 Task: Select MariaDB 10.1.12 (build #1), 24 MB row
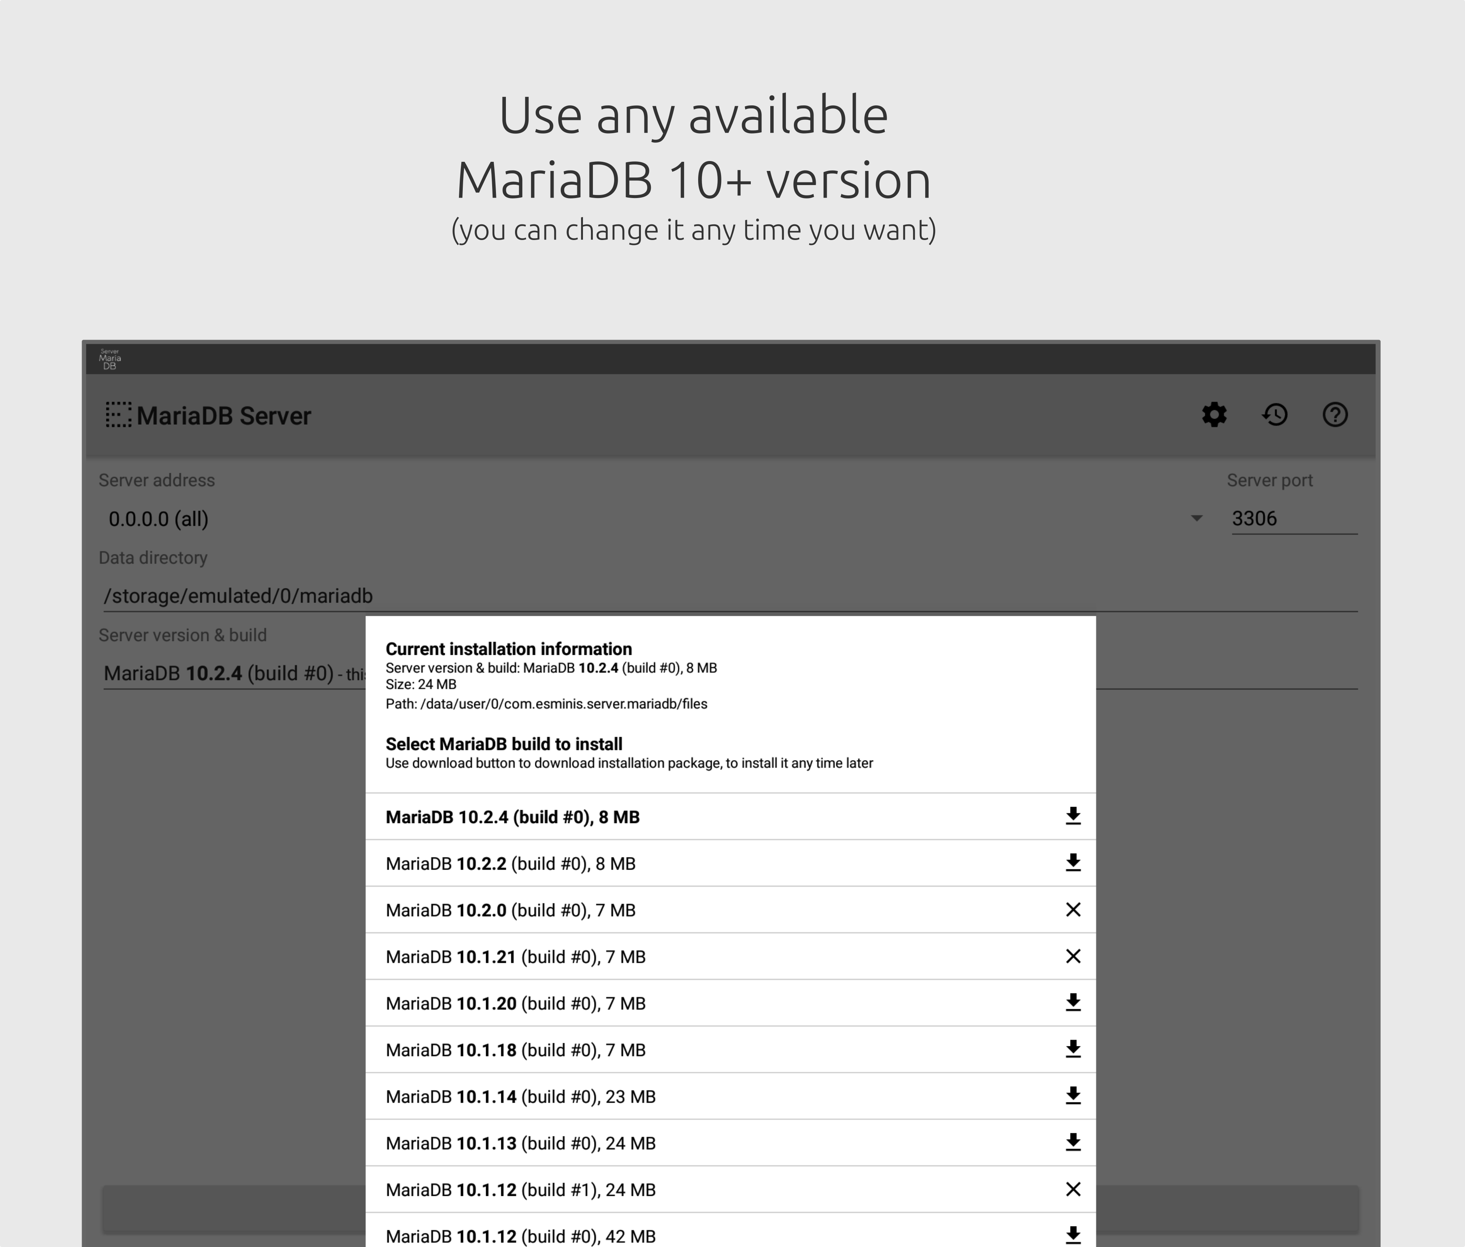coord(730,1190)
